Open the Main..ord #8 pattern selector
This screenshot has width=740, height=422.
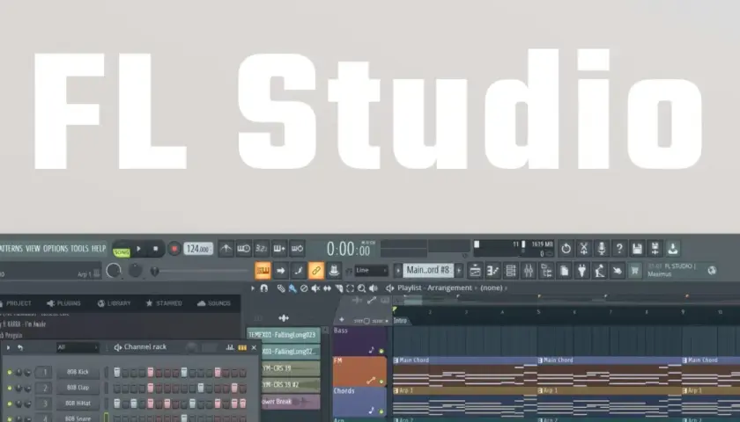click(428, 271)
